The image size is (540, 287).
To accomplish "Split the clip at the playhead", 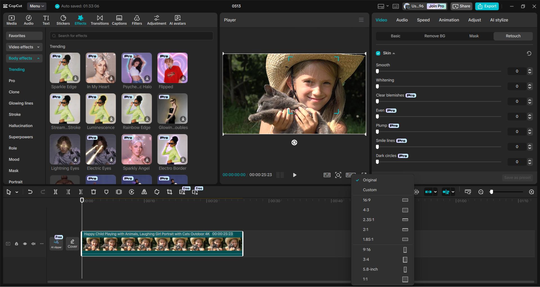I will tap(55, 192).
